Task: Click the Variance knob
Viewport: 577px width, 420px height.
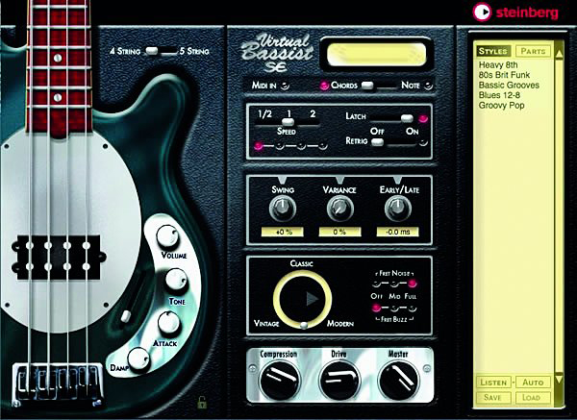Action: [340, 209]
